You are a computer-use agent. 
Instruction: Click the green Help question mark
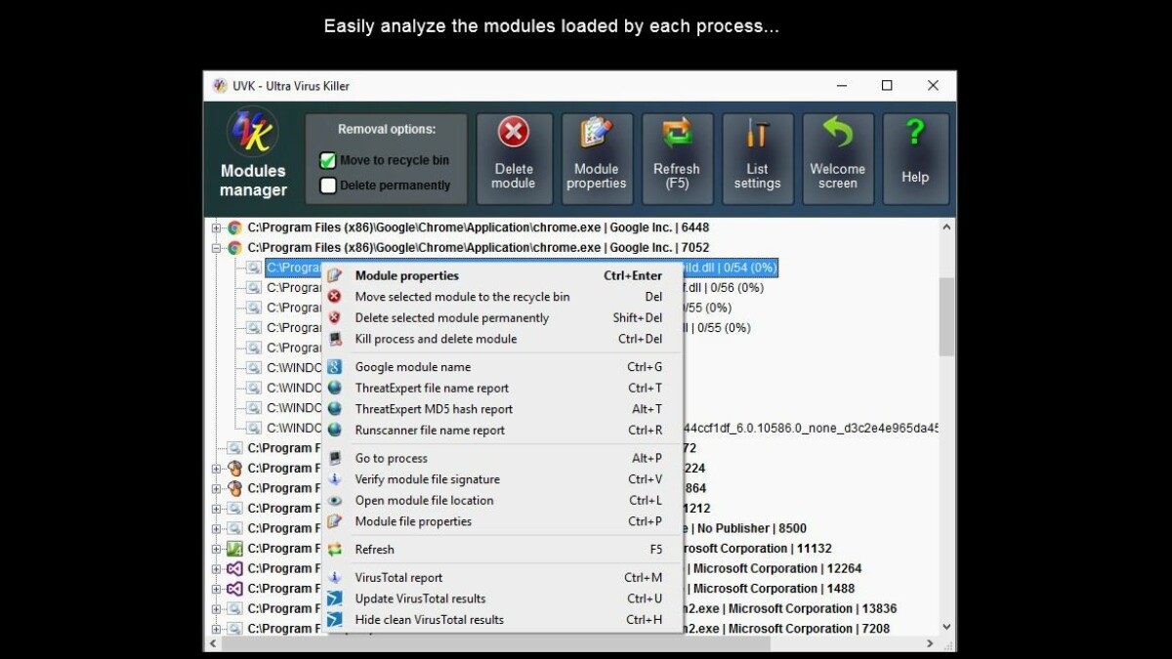click(x=915, y=158)
